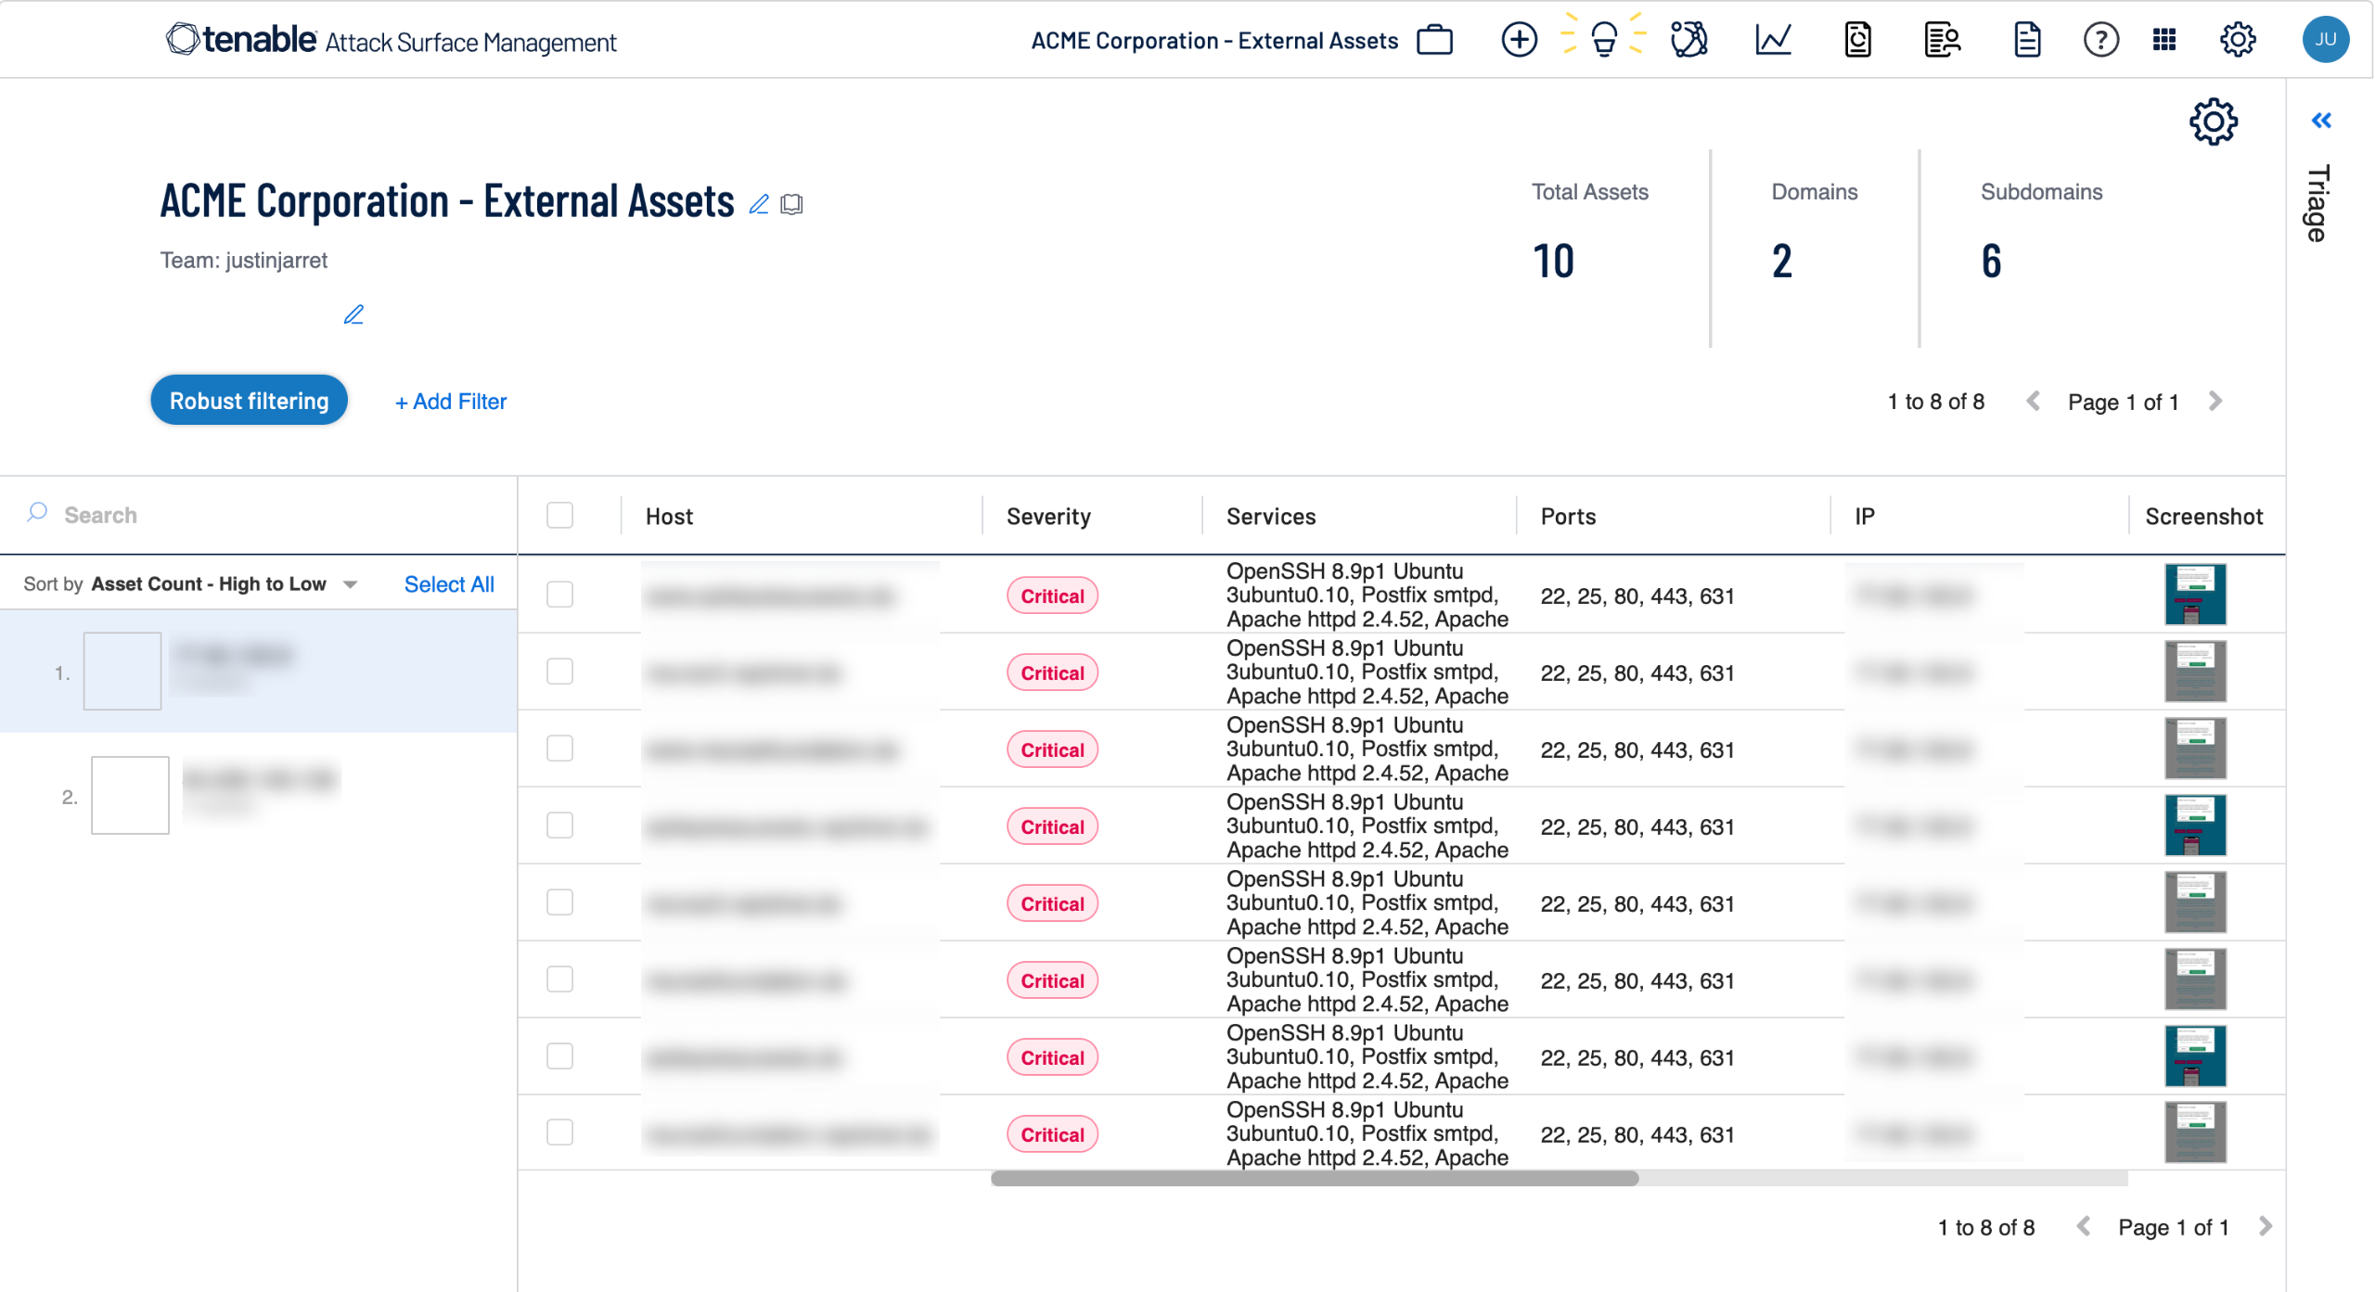Screen dimensions: 2375x1292
Task: Sort by Severity column header
Action: point(1048,517)
